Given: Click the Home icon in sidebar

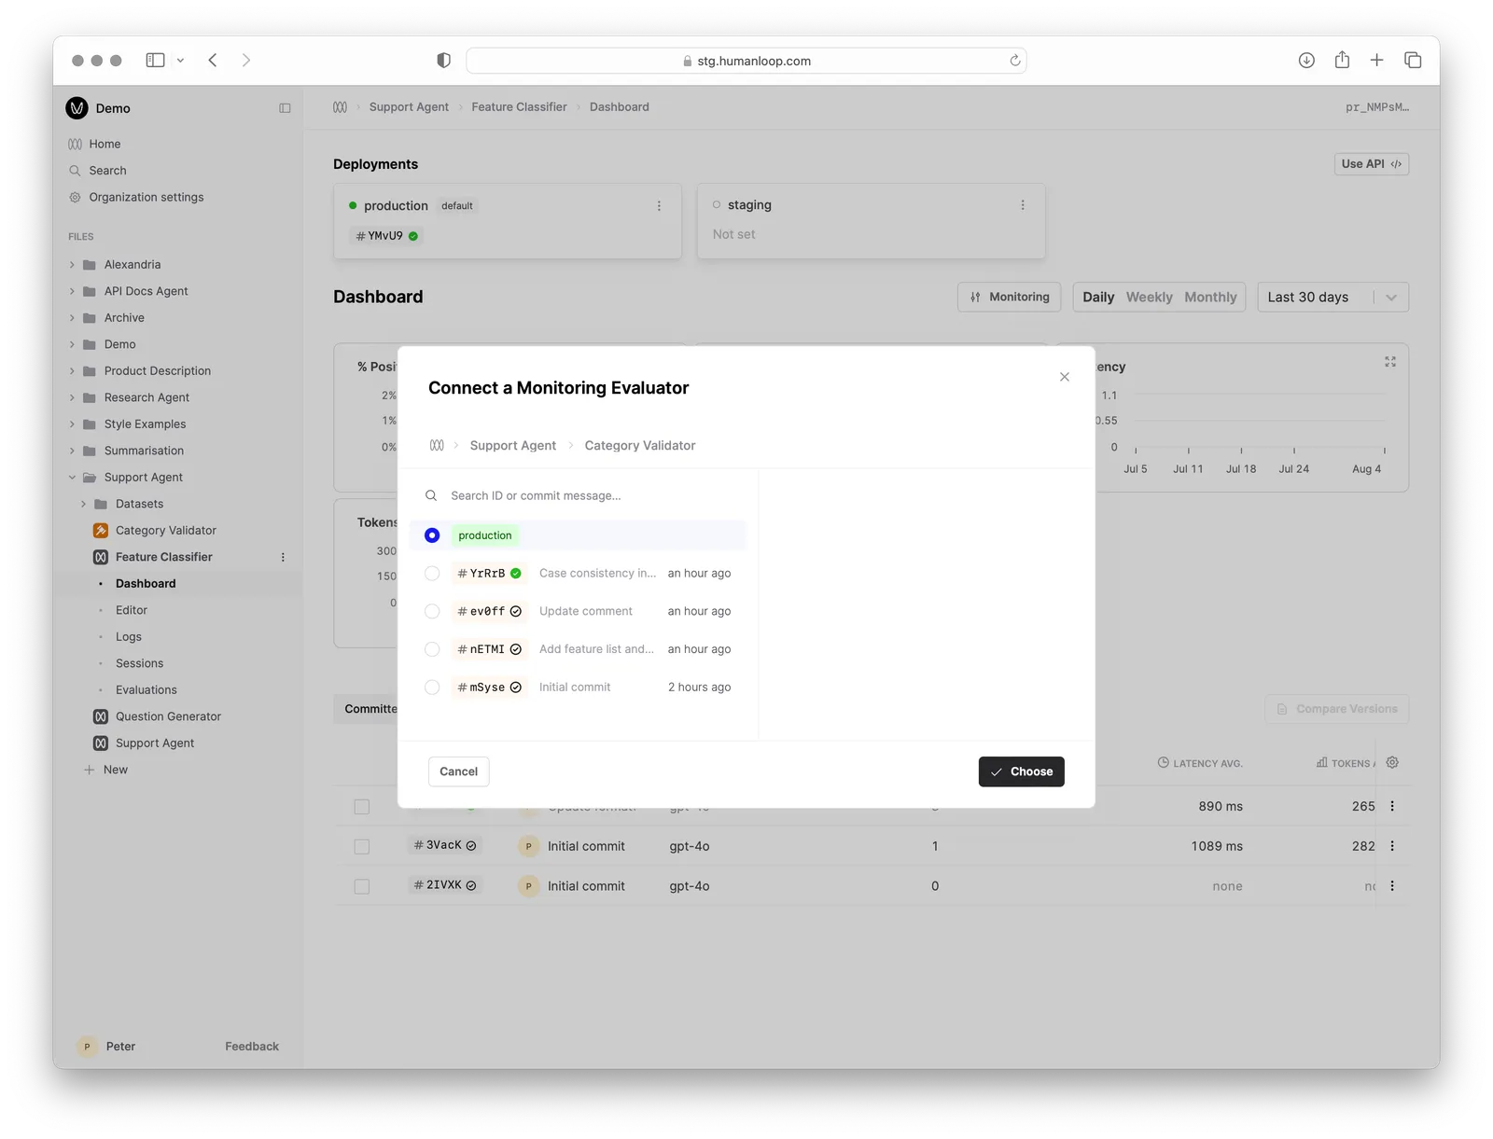Looking at the screenshot, I should pos(75,144).
